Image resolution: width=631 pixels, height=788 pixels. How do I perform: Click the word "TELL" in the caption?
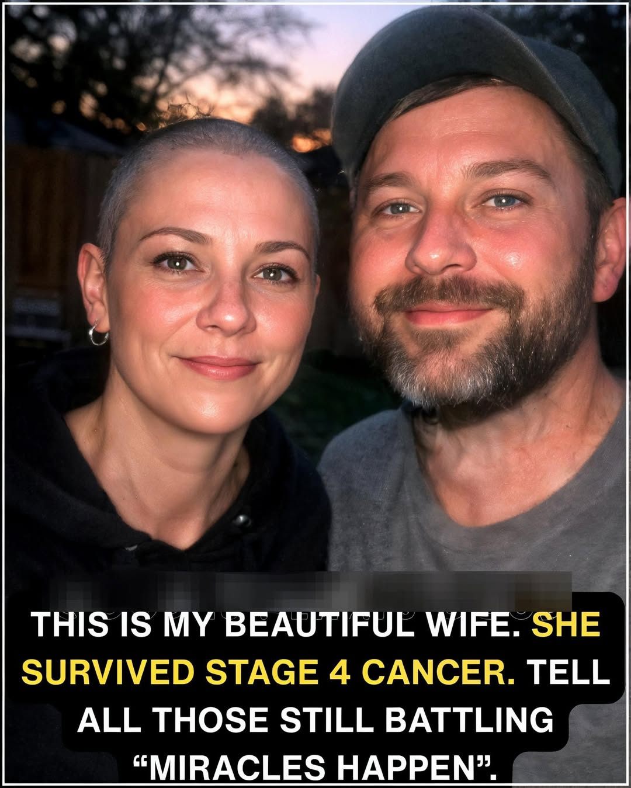(568, 673)
